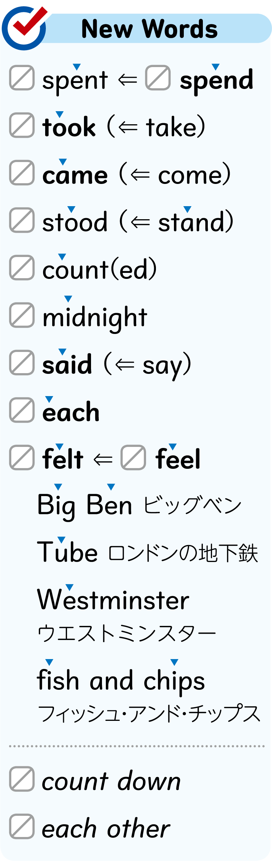Tick the "each other" checkbox

(x=22, y=826)
